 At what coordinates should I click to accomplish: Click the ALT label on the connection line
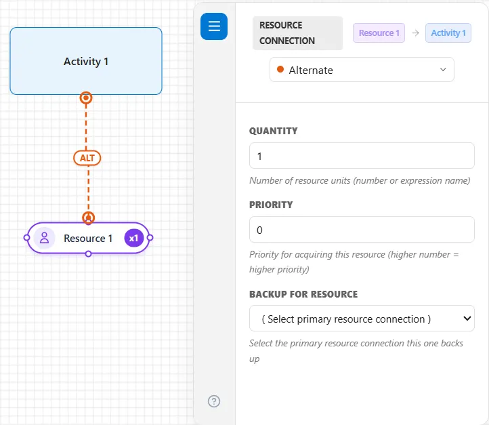click(x=87, y=158)
